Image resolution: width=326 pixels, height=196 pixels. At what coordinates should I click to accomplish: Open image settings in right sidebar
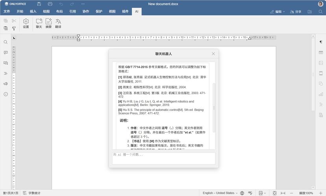click(x=321, y=63)
